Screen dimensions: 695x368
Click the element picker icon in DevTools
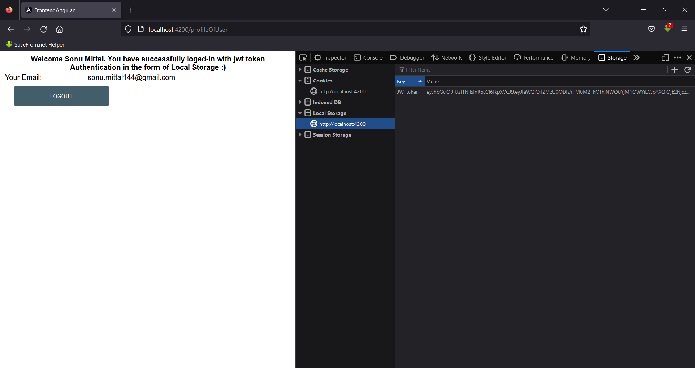[303, 57]
